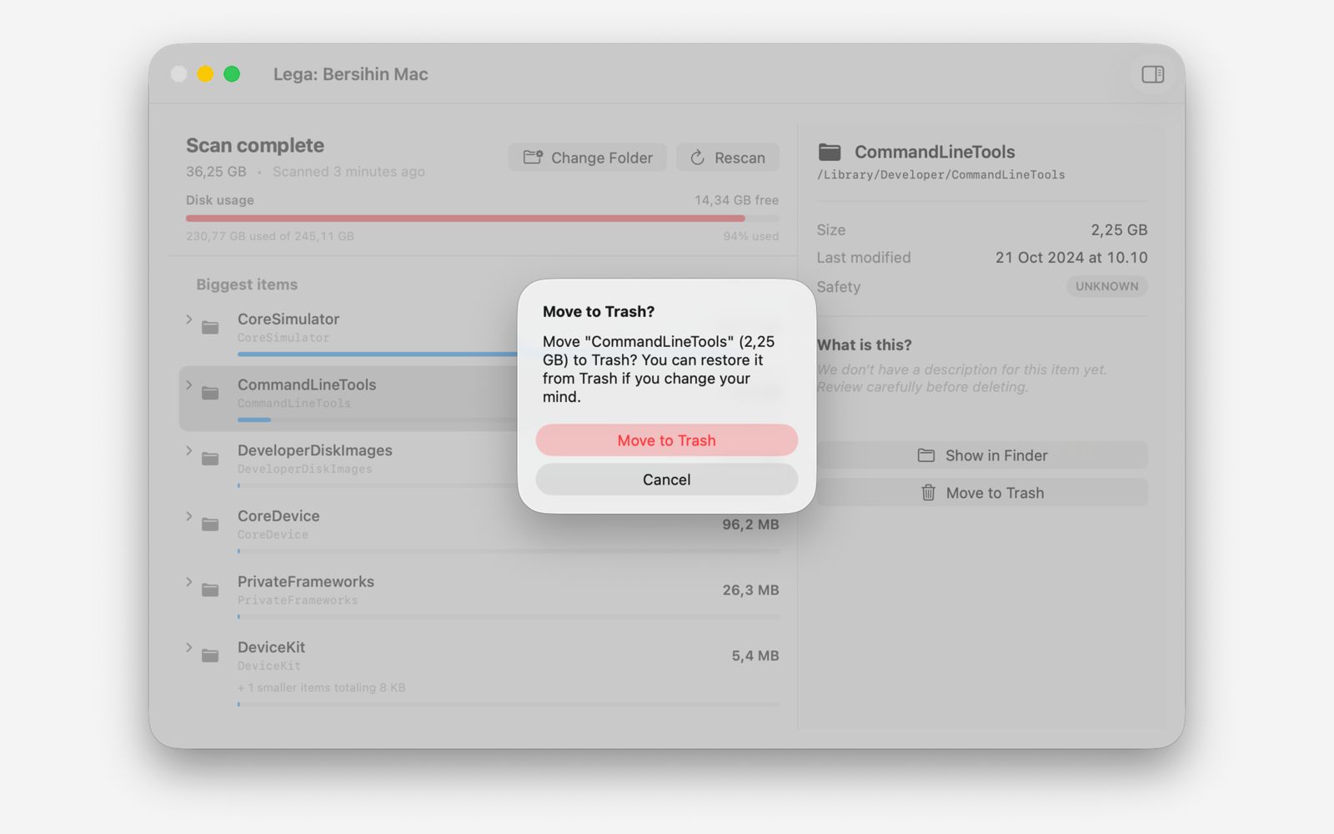Click the CommandLineTools blue size bar

point(254,420)
